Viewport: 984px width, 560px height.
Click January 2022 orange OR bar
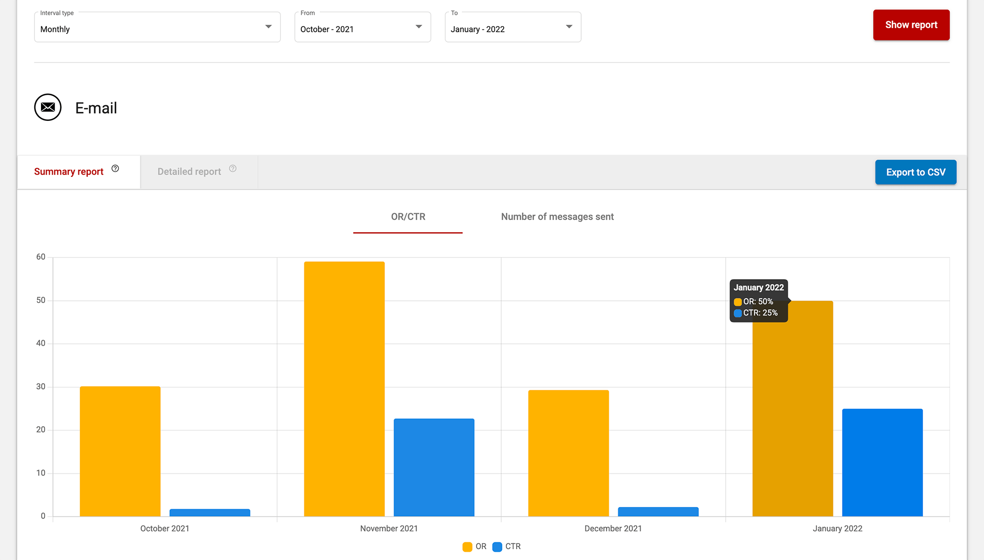tap(792, 410)
